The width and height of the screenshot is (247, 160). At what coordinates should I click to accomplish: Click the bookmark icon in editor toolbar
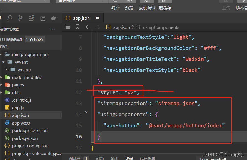pyautogui.click(x=77, y=27)
